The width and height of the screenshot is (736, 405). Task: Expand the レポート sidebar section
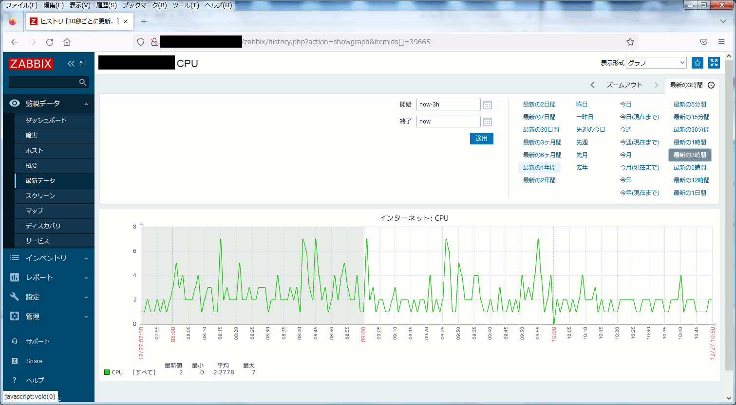[x=49, y=278]
